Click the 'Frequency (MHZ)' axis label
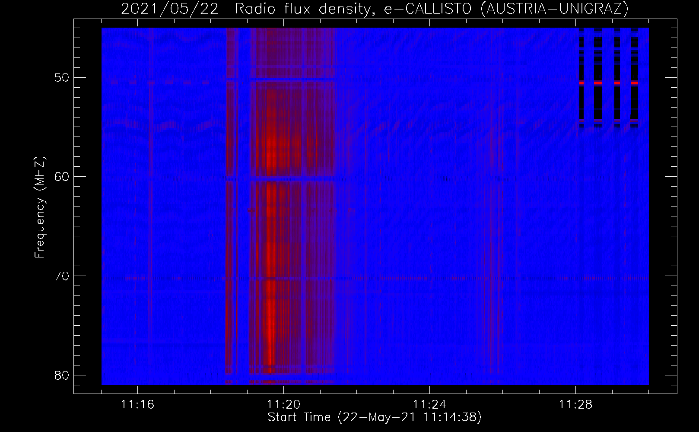The width and height of the screenshot is (699, 432). (x=40, y=207)
